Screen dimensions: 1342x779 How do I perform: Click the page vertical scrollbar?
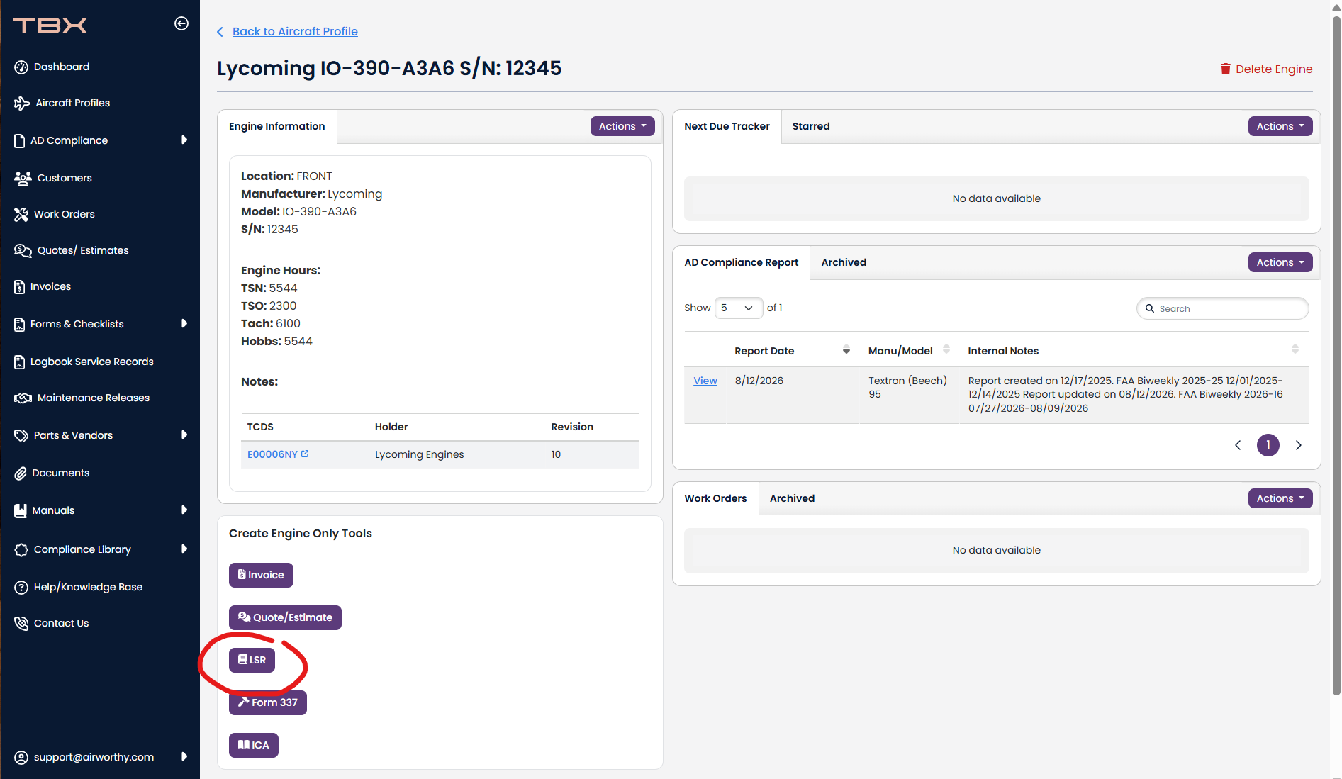coord(1336,354)
